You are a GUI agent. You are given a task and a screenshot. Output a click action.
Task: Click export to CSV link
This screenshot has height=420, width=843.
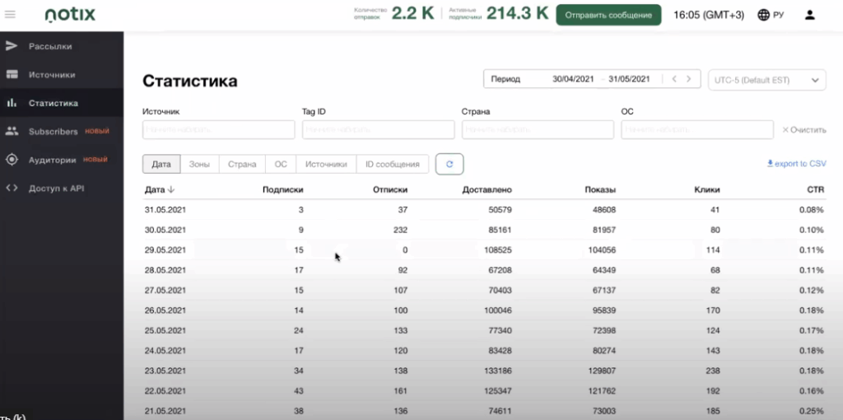(x=797, y=164)
